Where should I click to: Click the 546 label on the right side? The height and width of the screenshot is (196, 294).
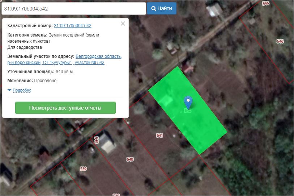click(x=280, y=41)
